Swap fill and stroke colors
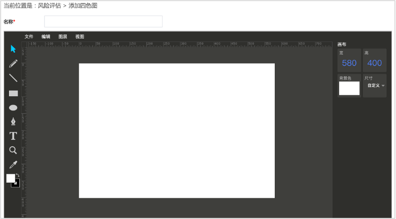The image size is (396, 219). (18, 175)
